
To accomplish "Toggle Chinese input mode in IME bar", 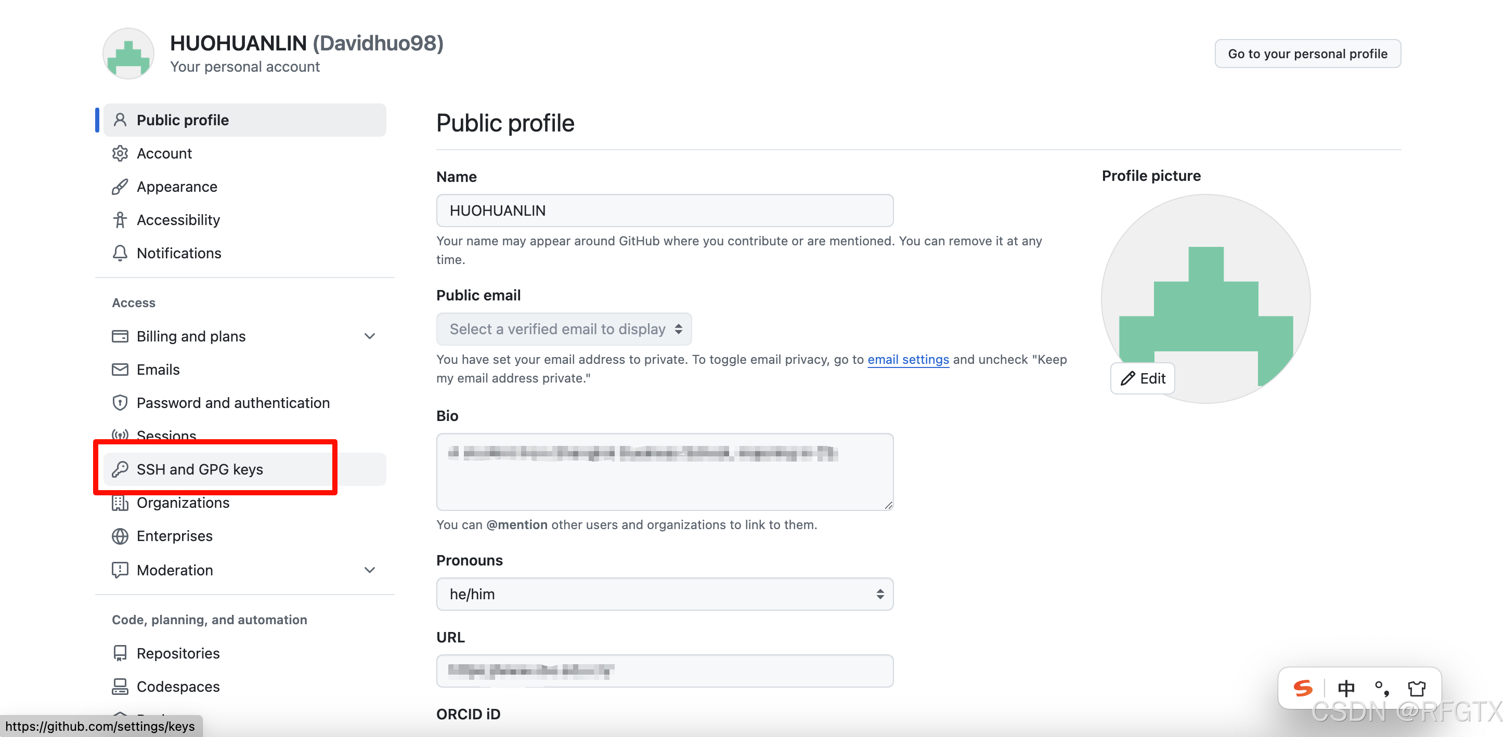I will 1346,689.
